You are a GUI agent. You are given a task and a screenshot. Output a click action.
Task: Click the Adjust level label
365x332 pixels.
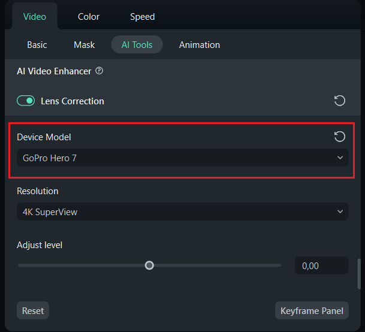point(40,245)
